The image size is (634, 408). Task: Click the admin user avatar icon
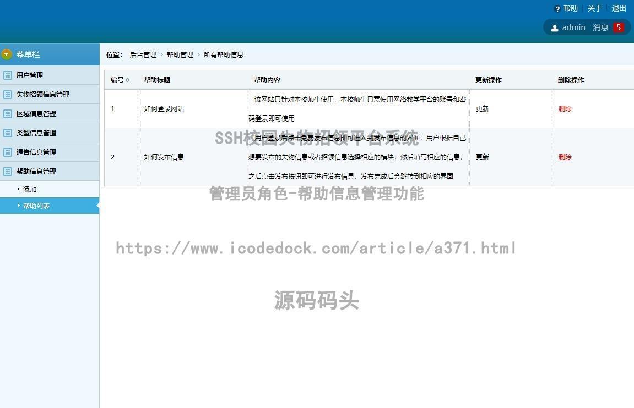[555, 27]
